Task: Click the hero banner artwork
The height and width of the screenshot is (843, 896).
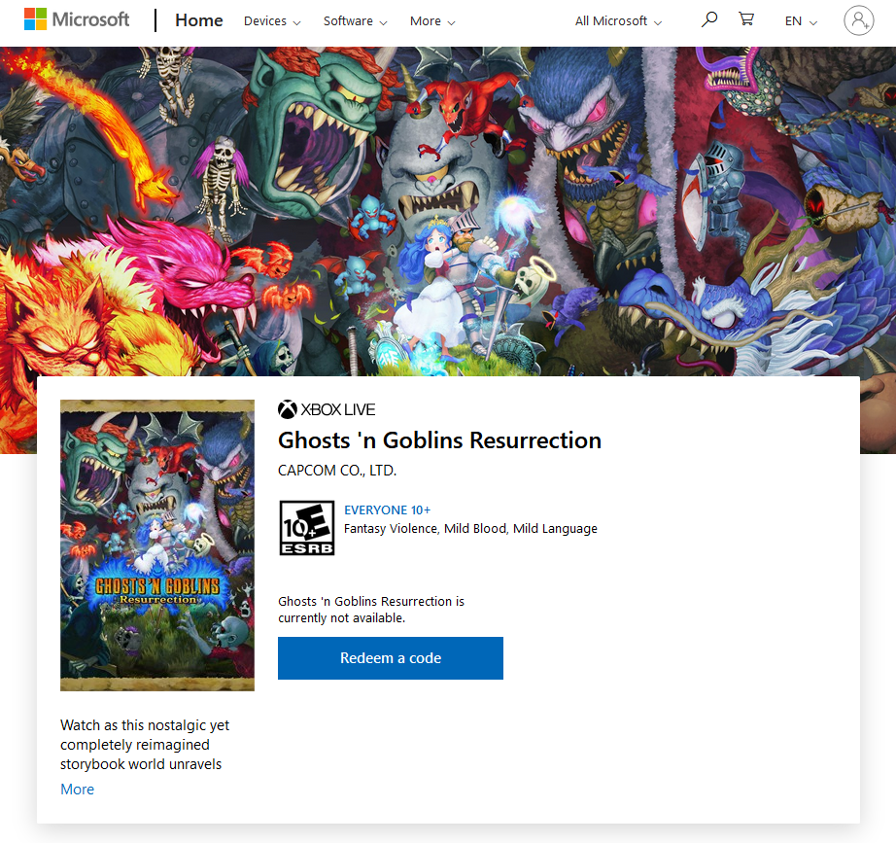Action: 447,194
